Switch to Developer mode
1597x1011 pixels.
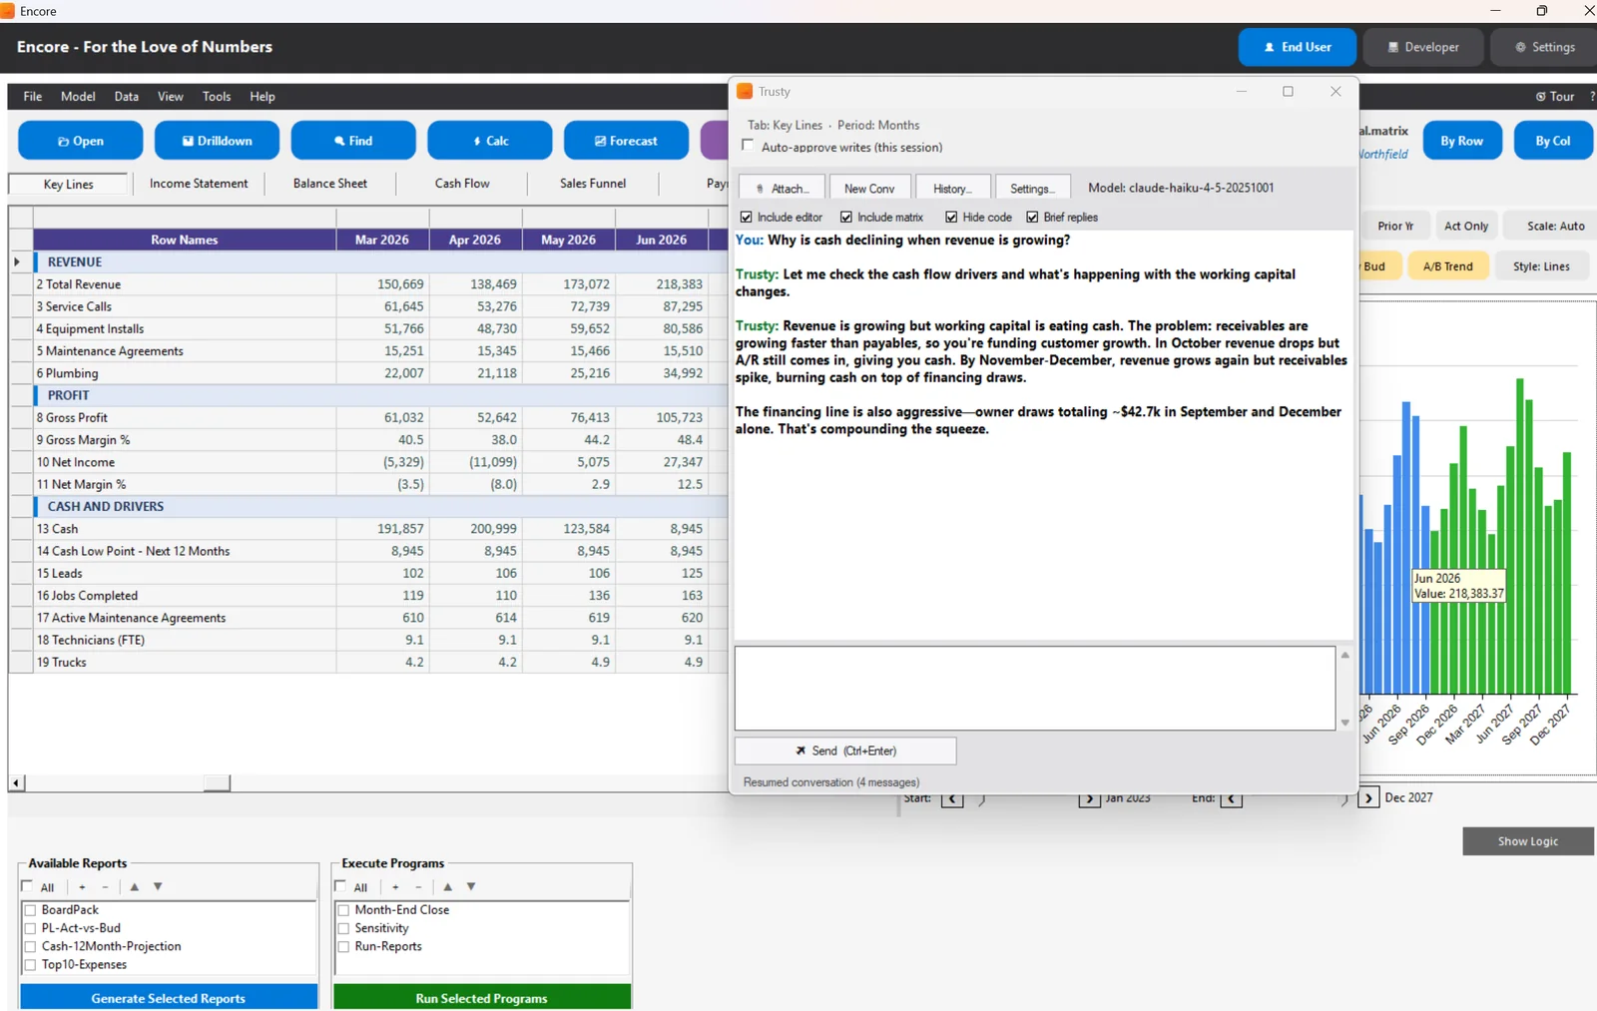point(1422,47)
